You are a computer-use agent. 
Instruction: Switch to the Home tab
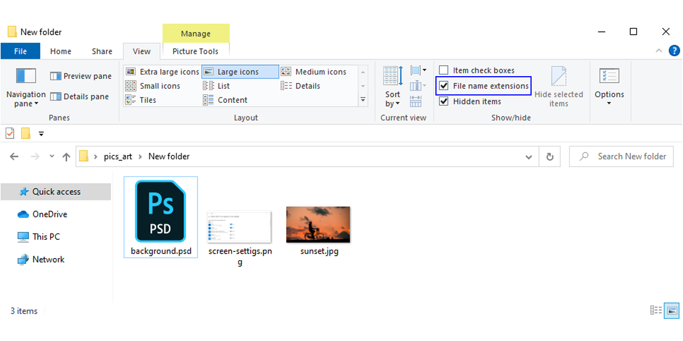[61, 51]
